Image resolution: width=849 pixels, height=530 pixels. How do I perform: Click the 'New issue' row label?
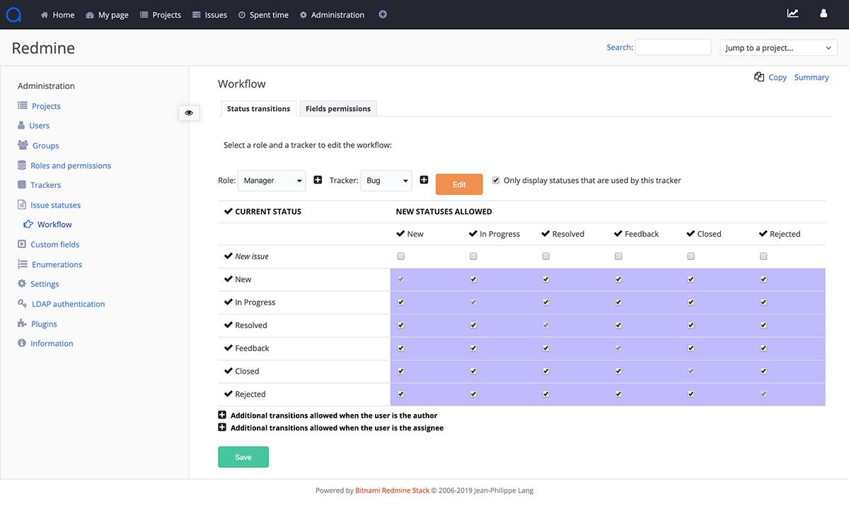252,257
